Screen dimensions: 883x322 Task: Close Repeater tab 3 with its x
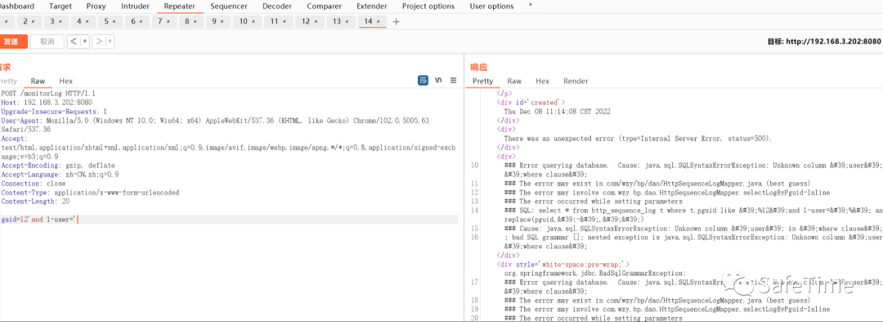click(x=61, y=22)
